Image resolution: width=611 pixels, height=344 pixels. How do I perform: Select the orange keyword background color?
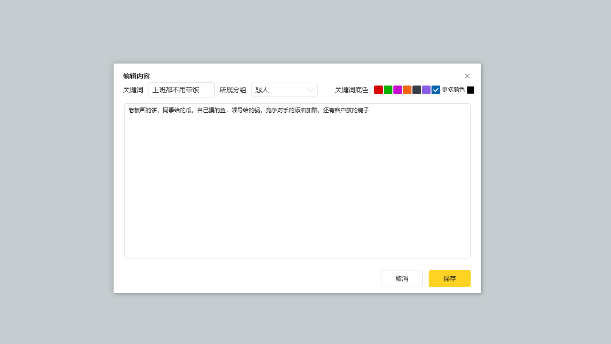pyautogui.click(x=407, y=90)
